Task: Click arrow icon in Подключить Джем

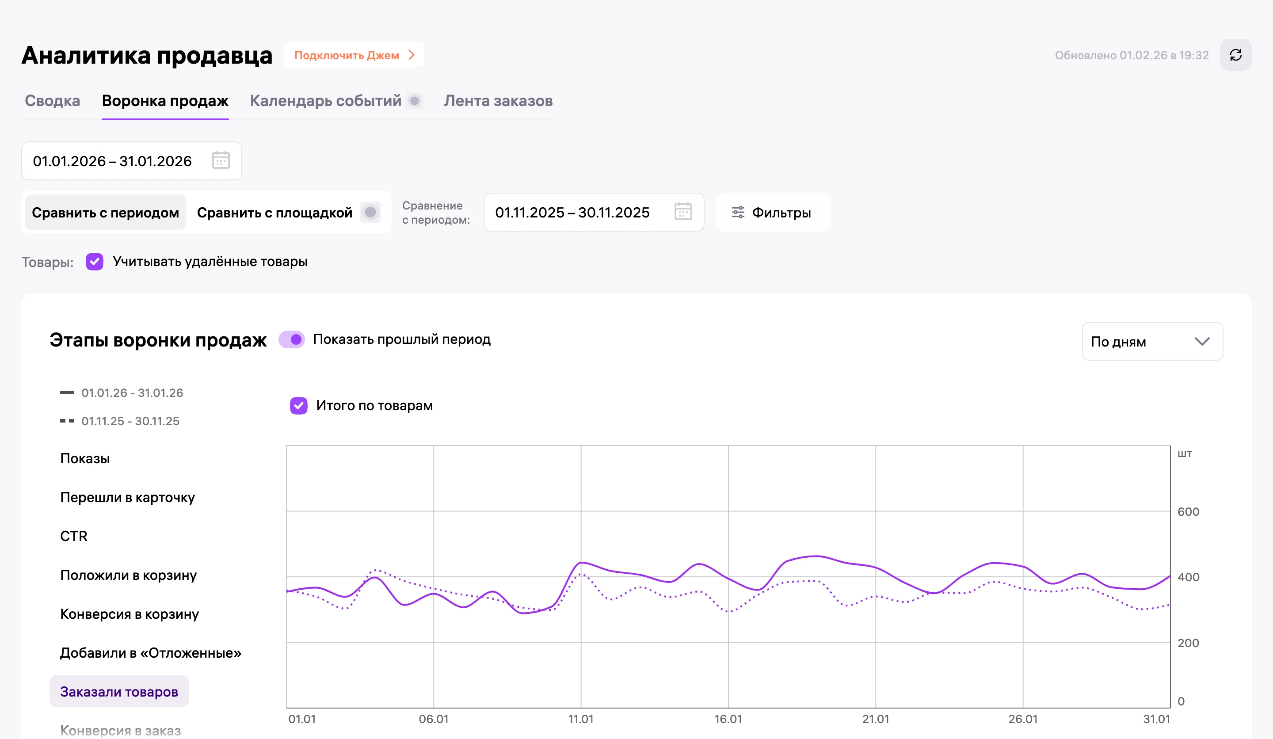Action: point(412,55)
